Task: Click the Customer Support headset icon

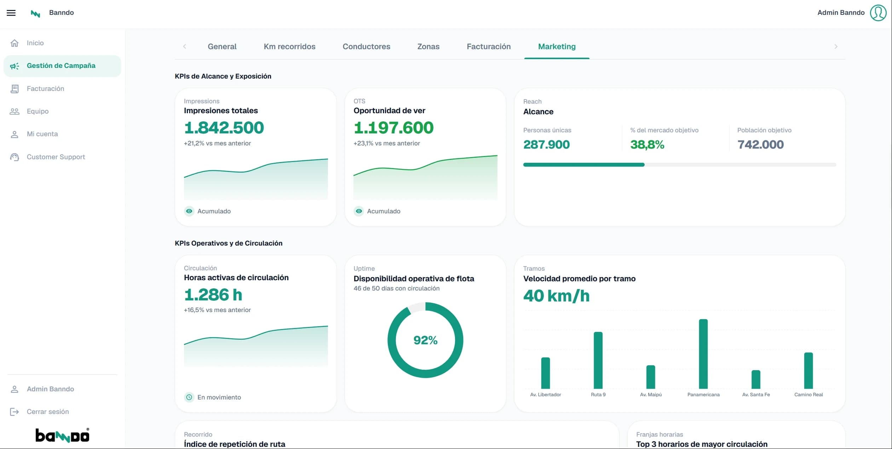Action: tap(15, 157)
